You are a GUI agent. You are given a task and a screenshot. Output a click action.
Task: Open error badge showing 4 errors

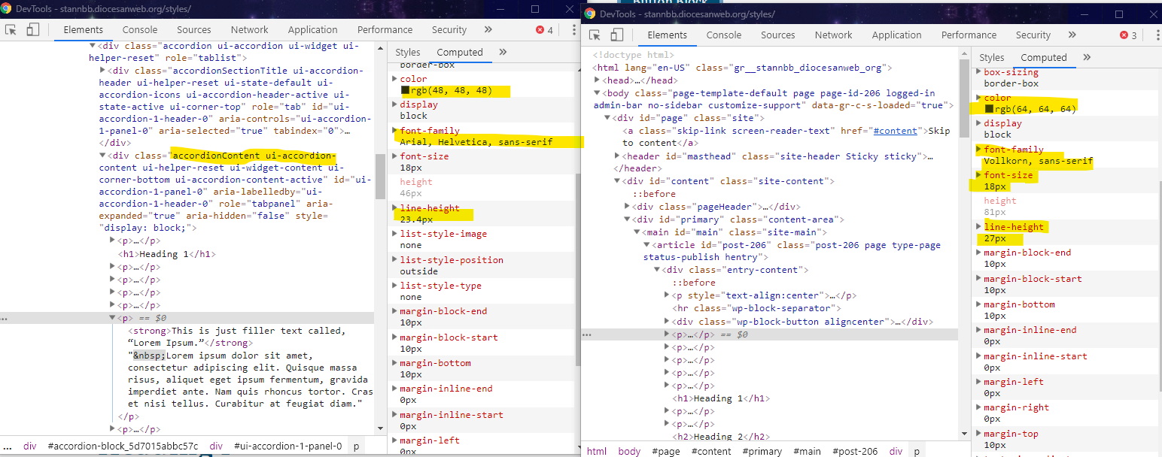pos(544,30)
